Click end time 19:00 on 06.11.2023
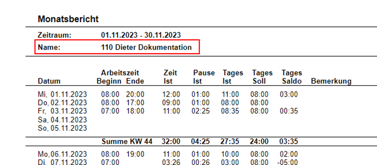Screen dimensions: 377x165 [135, 154]
